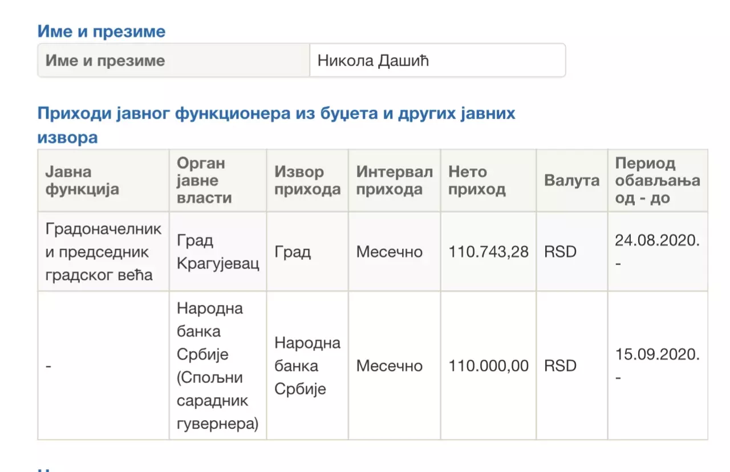Select the Нето приход column header
Image resolution: width=730 pixels, height=472 pixels.
pos(488,181)
